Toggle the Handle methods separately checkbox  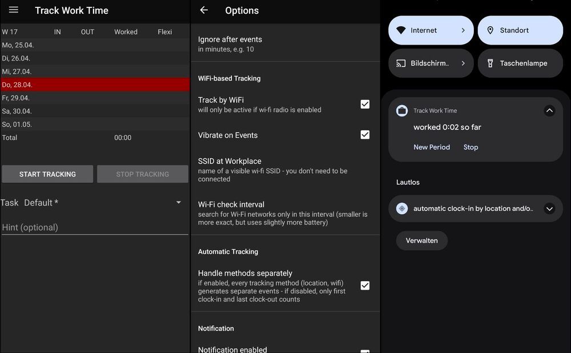click(x=365, y=285)
